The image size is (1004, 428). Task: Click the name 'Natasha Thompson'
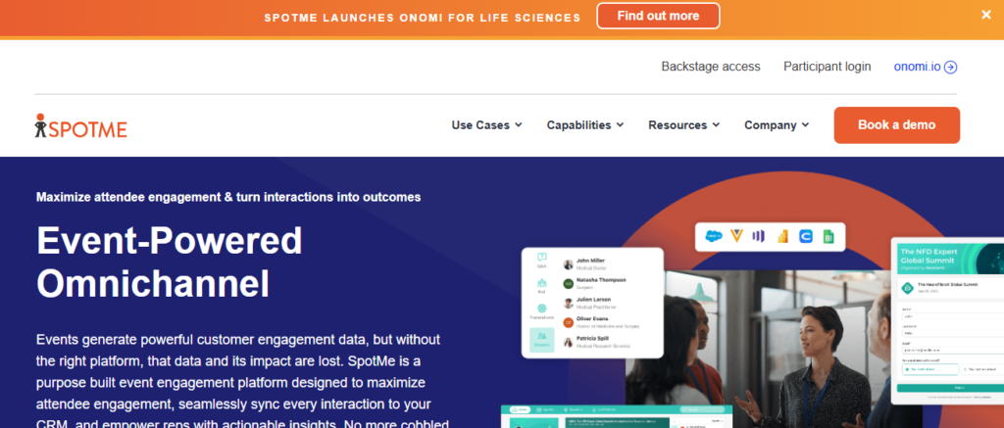[601, 279]
